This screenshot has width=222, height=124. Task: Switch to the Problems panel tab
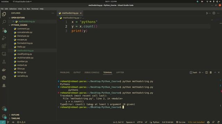pyautogui.click(x=65, y=73)
